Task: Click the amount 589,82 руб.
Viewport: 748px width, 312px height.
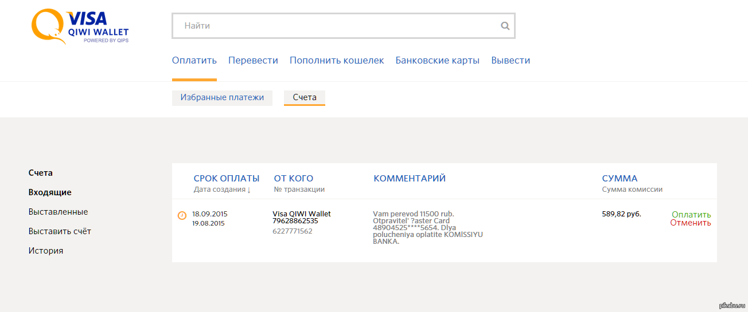Action: pos(622,214)
